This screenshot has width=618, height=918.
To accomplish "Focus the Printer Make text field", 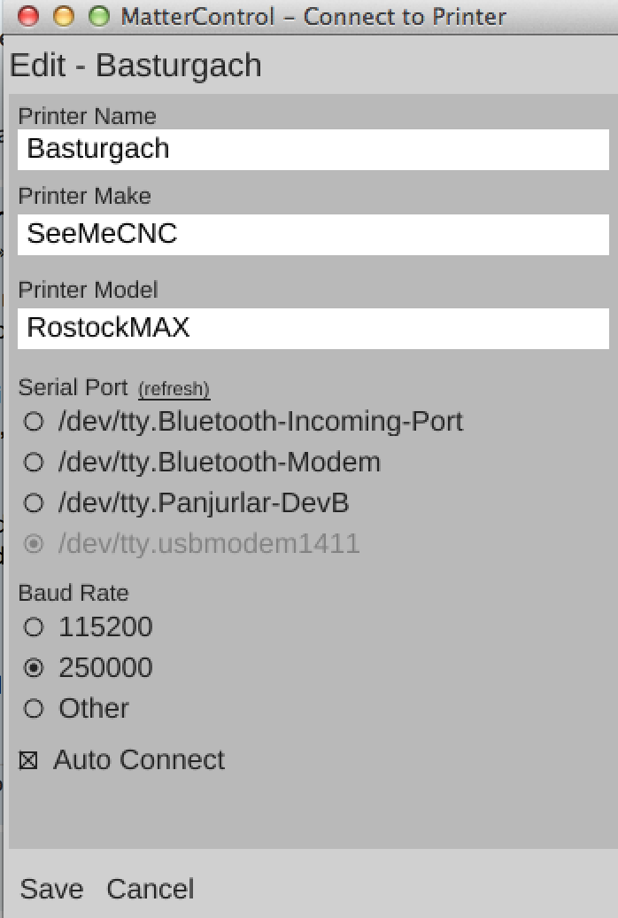I will tap(313, 234).
